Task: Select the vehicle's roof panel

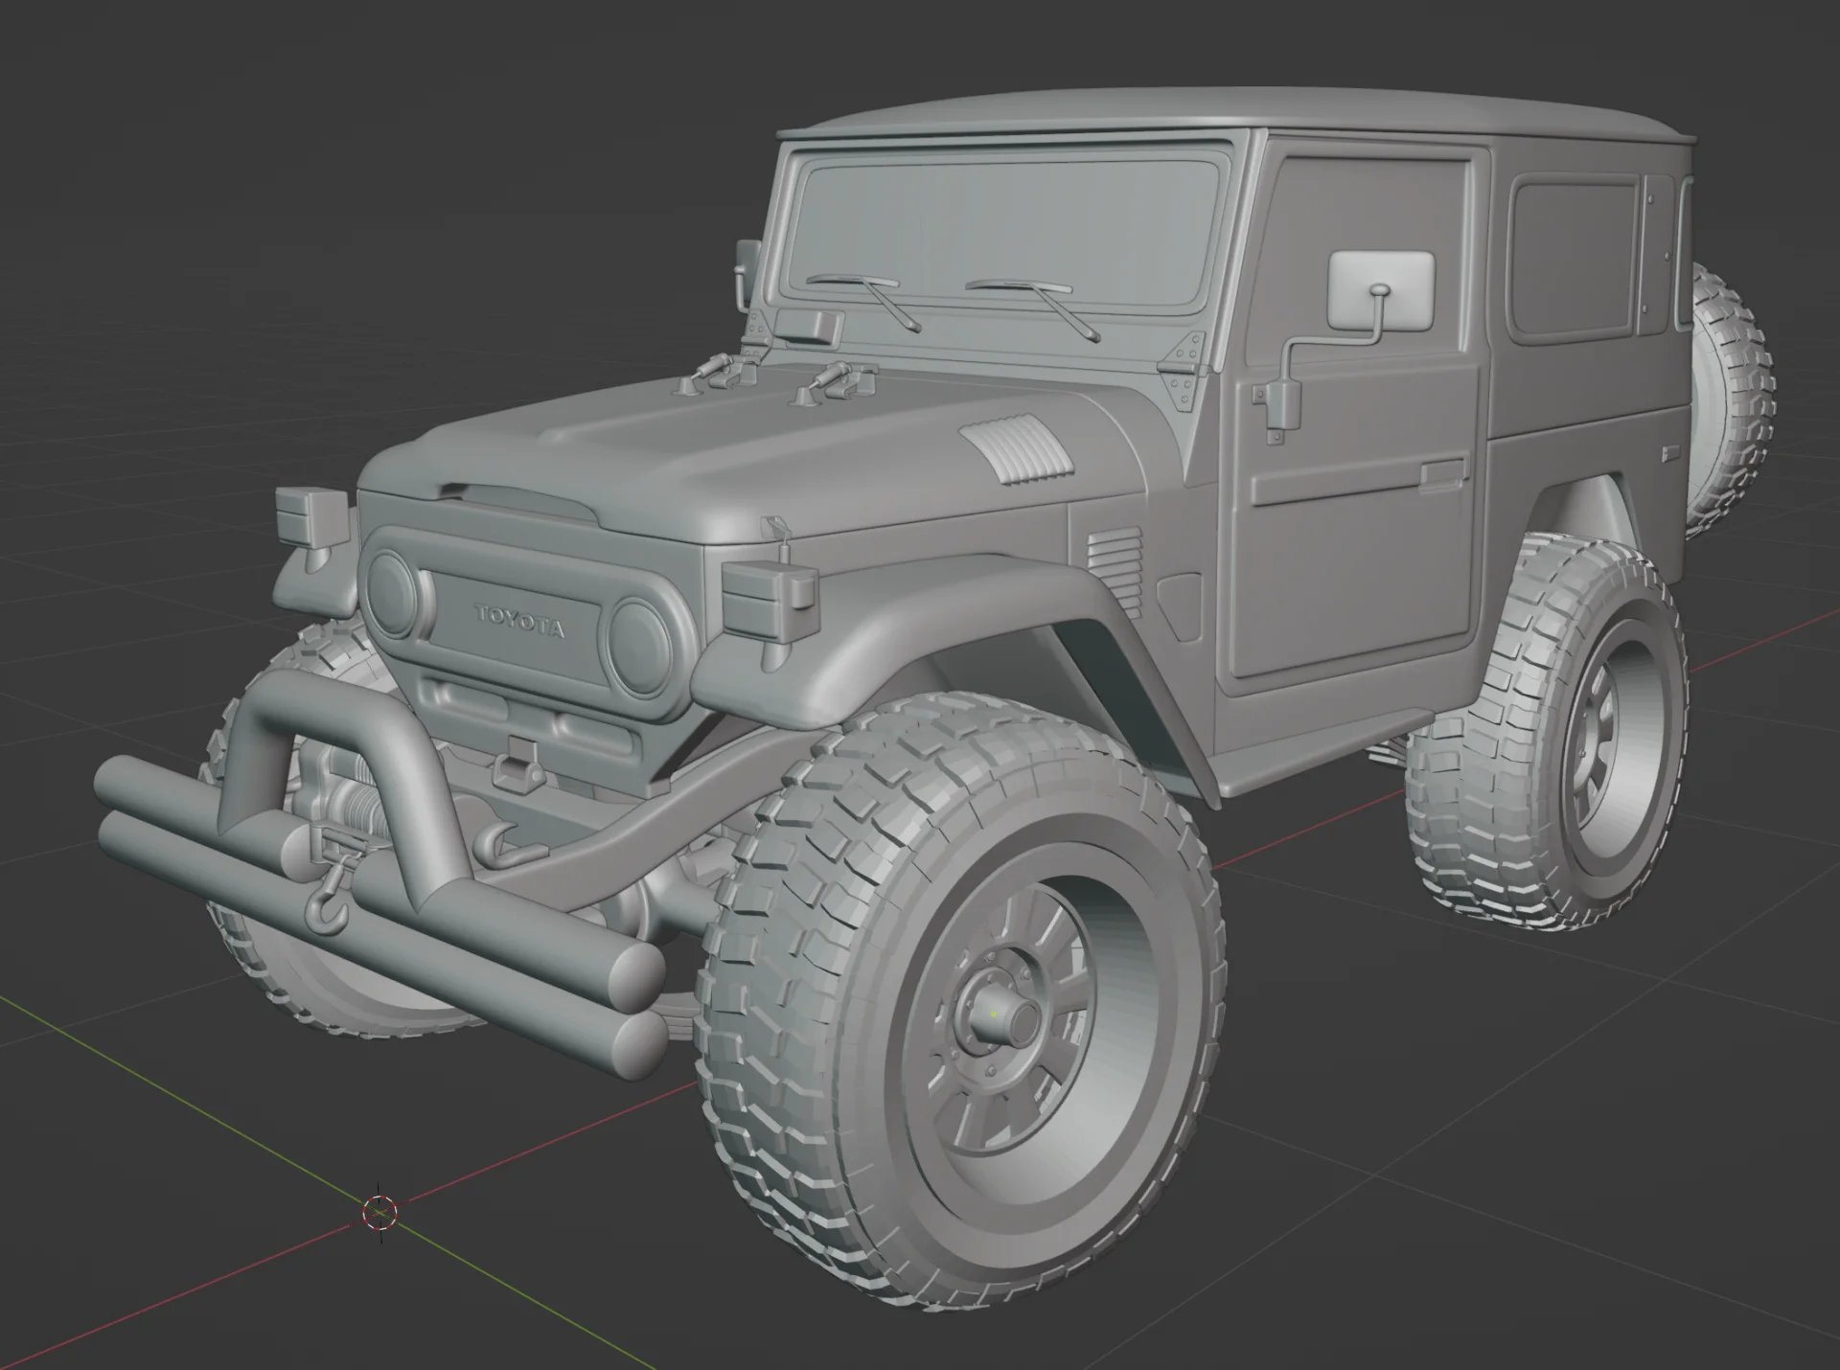Action: click(x=1236, y=113)
